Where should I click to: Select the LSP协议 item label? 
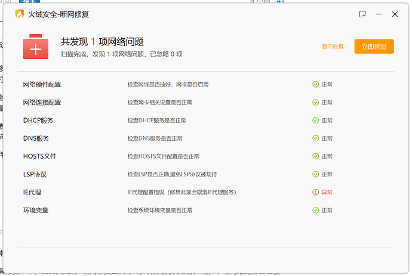[35, 174]
